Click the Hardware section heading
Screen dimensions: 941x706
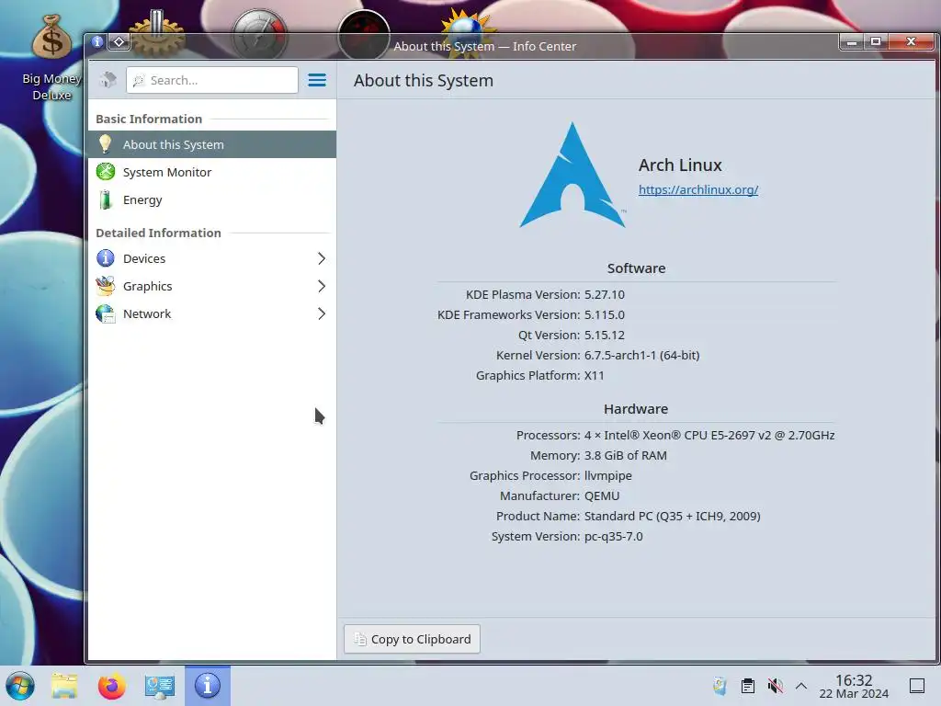pos(636,409)
